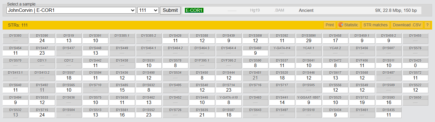Select the DYS389II marker value 29
Image resolution: width=435 pixels, height=122 pixels.
[x=309, y=41]
